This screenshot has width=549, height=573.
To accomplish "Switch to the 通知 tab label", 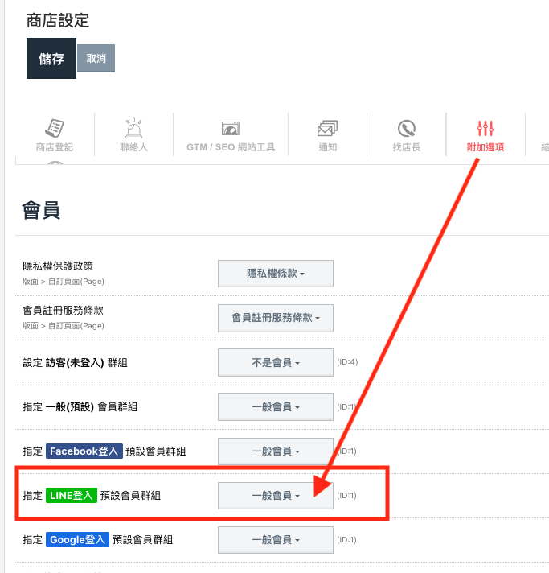I will click(x=327, y=147).
